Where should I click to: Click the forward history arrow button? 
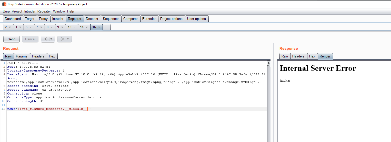pyautogui.click(x=62, y=39)
